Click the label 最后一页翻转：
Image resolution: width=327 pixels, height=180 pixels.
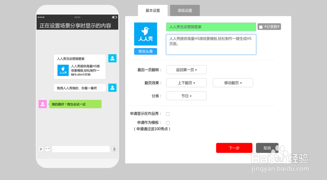(x=149, y=70)
